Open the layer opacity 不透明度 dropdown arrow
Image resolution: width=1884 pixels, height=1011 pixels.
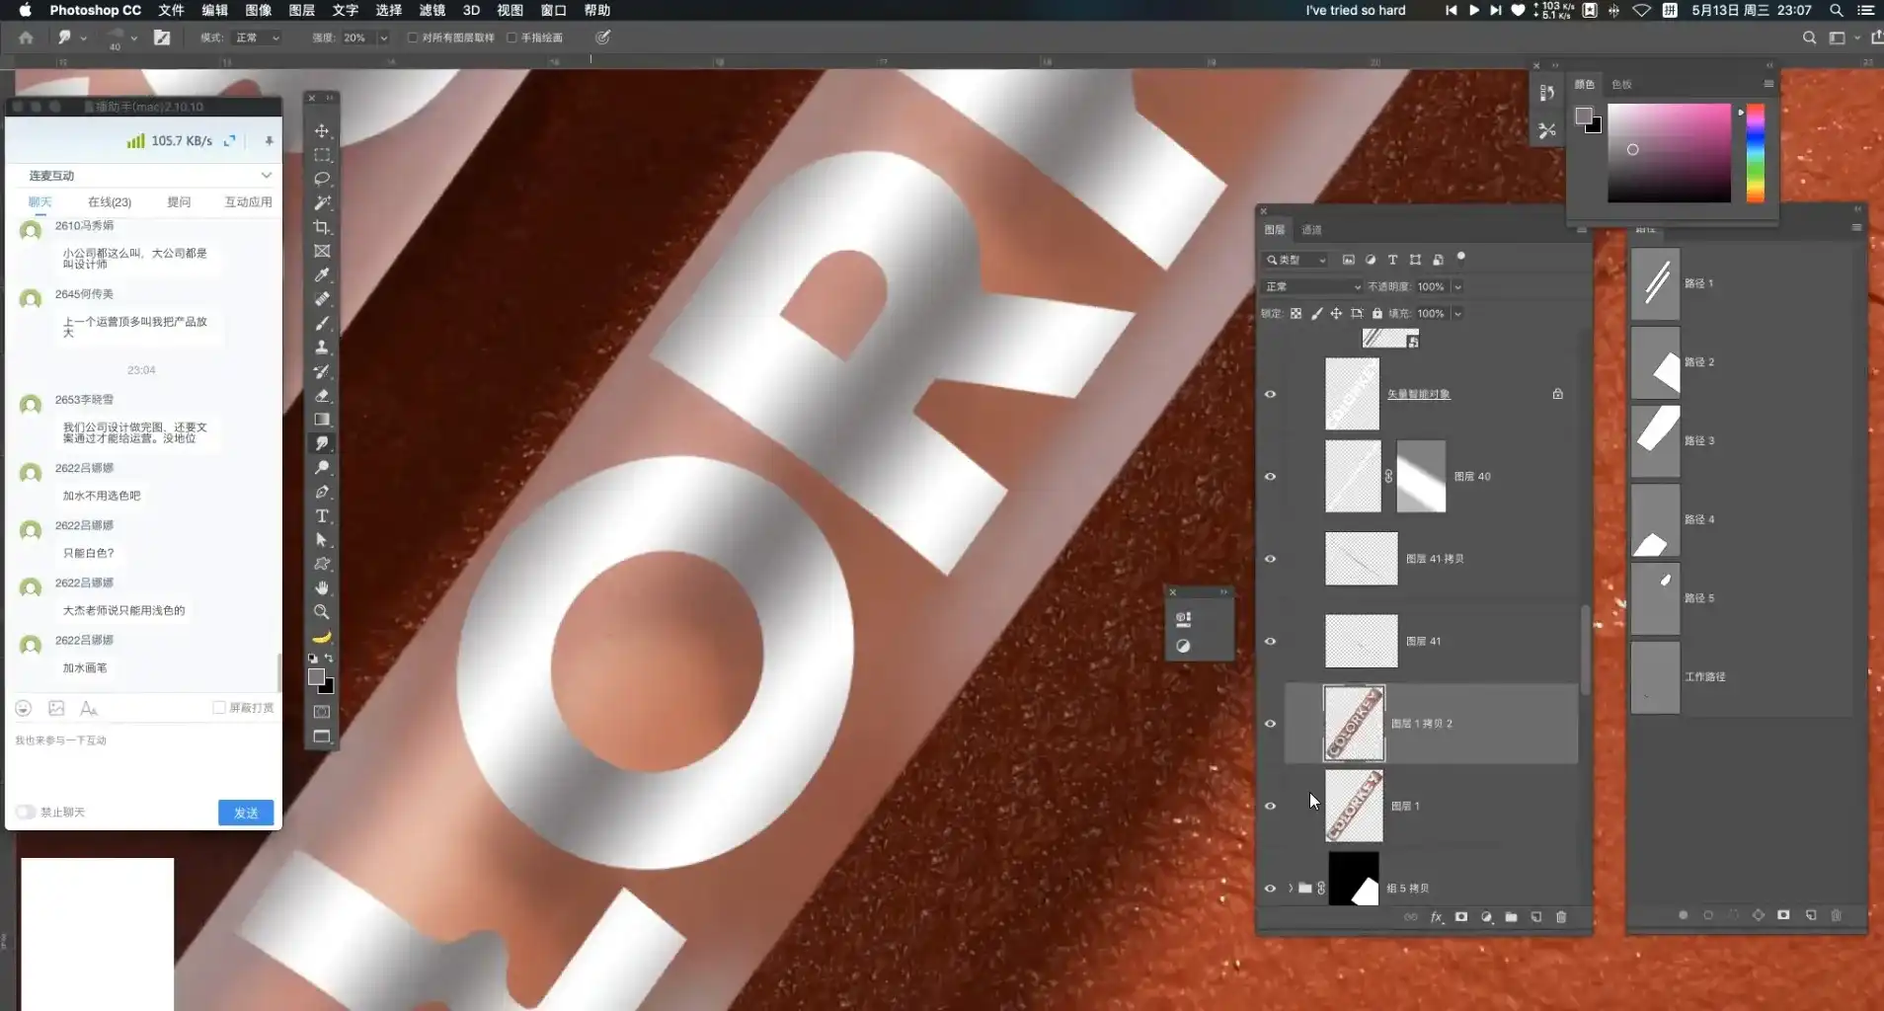[x=1457, y=287]
